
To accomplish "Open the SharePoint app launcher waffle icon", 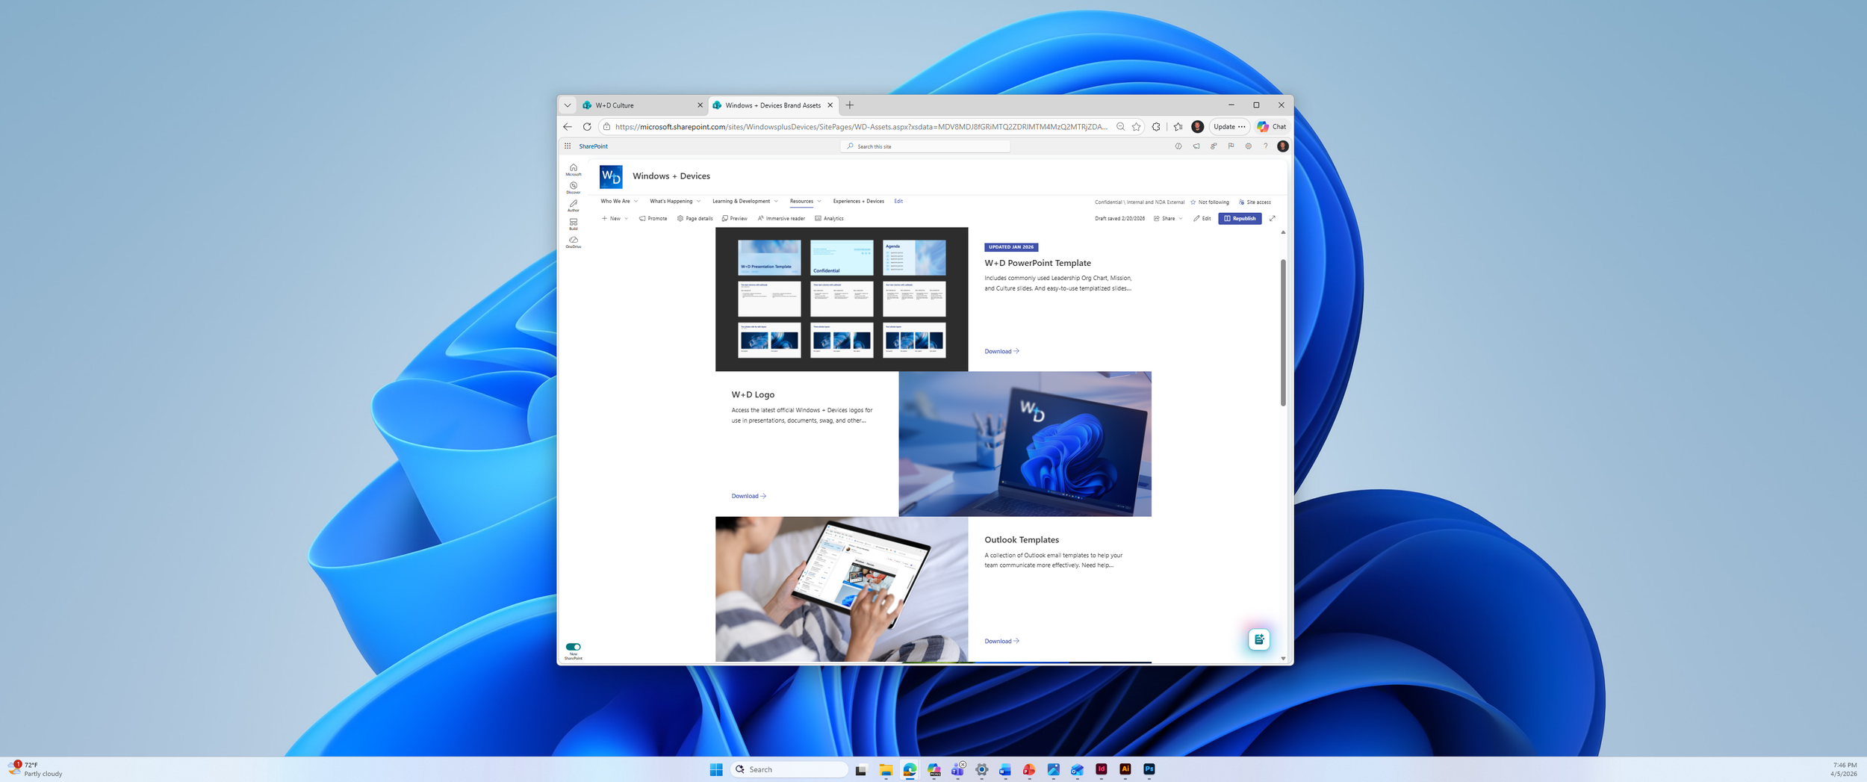I will [568, 146].
